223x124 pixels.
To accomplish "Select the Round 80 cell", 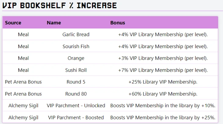I will (76, 94).
